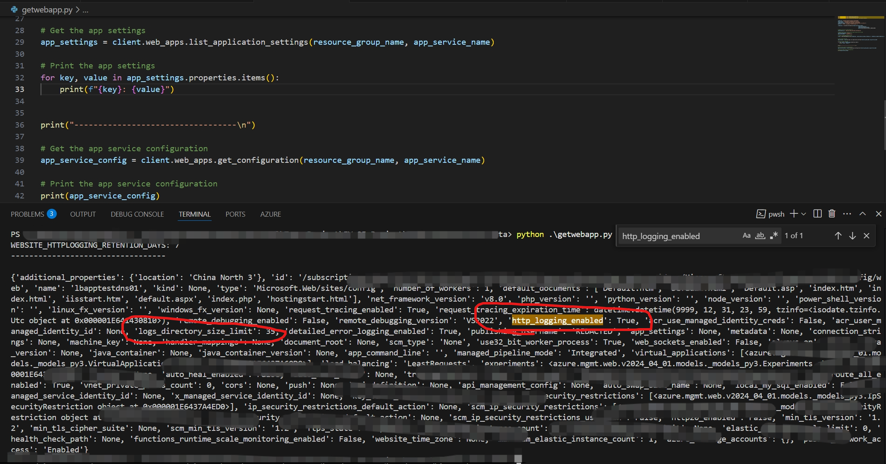Toggle Match Case in terminal find
This screenshot has width=886, height=464.
tap(746, 236)
